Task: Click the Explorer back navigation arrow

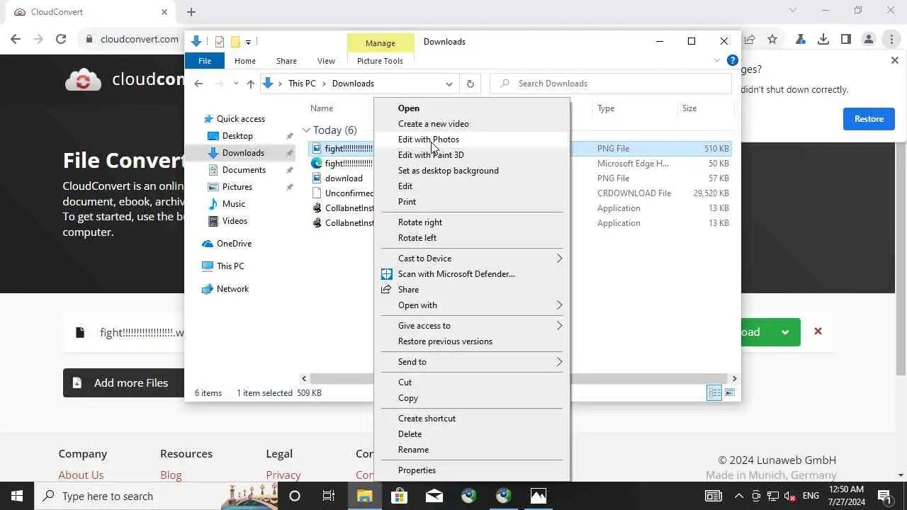Action: (x=198, y=84)
